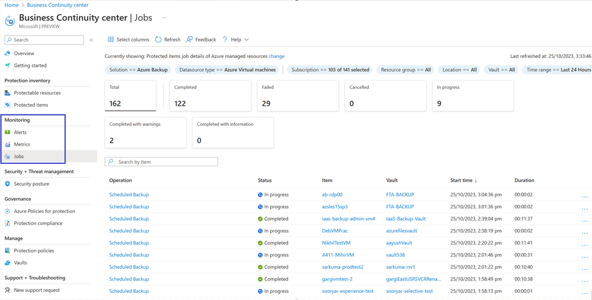592x300 pixels.
Task: Open the Vault == All filter
Action: coord(501,70)
